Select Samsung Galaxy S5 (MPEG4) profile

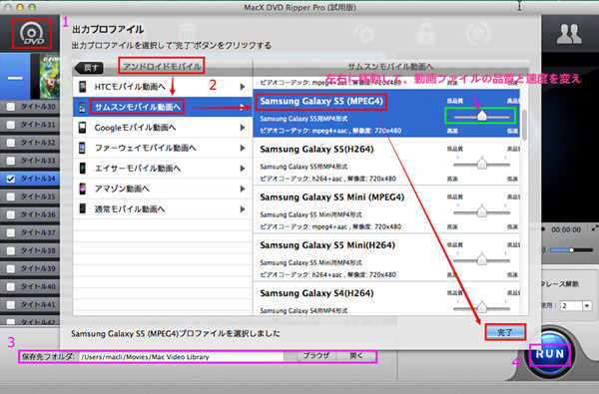[x=386, y=114]
